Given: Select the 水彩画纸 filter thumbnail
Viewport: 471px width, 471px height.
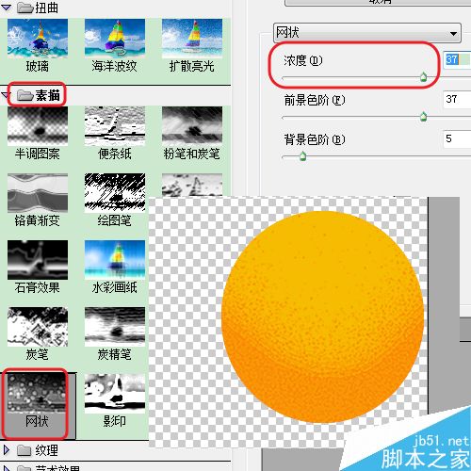Looking at the screenshot, I should (x=115, y=260).
